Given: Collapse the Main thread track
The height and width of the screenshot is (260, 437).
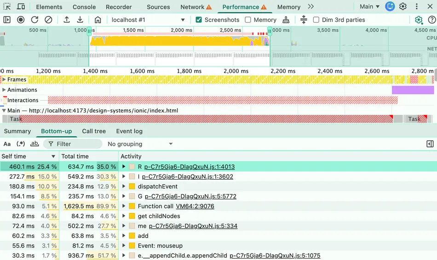Looking at the screenshot, I should point(4,111).
